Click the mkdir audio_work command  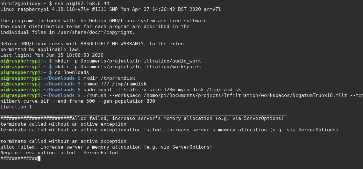coord(128,61)
